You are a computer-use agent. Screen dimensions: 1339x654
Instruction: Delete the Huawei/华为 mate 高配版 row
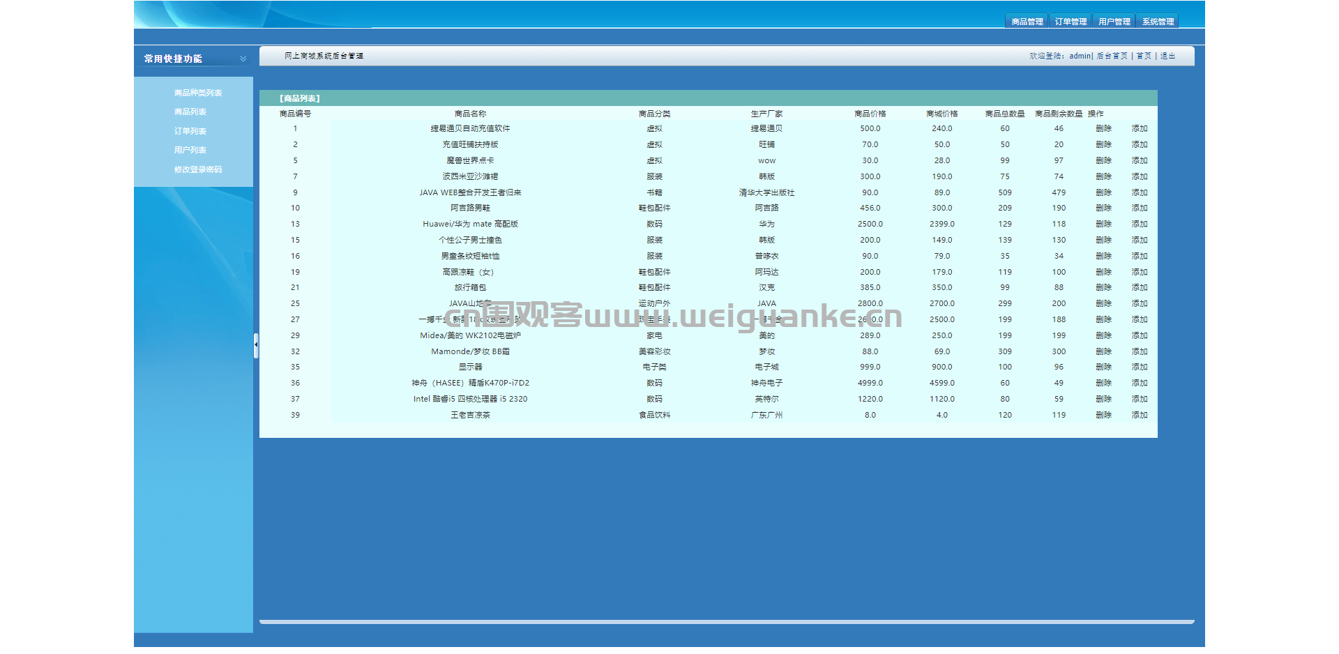click(1103, 224)
